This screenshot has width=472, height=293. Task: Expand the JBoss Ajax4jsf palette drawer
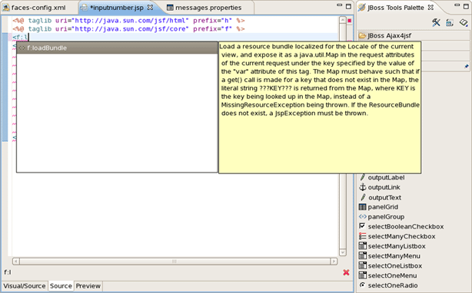tap(414, 36)
